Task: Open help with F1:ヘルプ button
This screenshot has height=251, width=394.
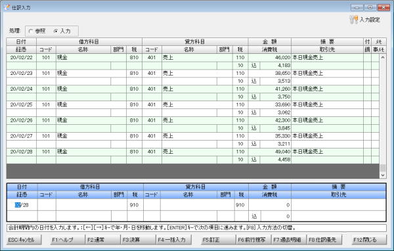Action: pyautogui.click(x=68, y=240)
